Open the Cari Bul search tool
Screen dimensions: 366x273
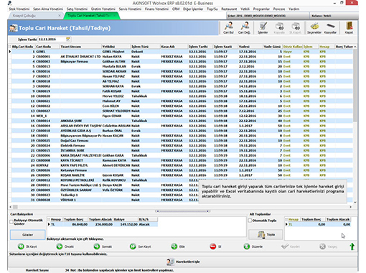tap(228, 28)
